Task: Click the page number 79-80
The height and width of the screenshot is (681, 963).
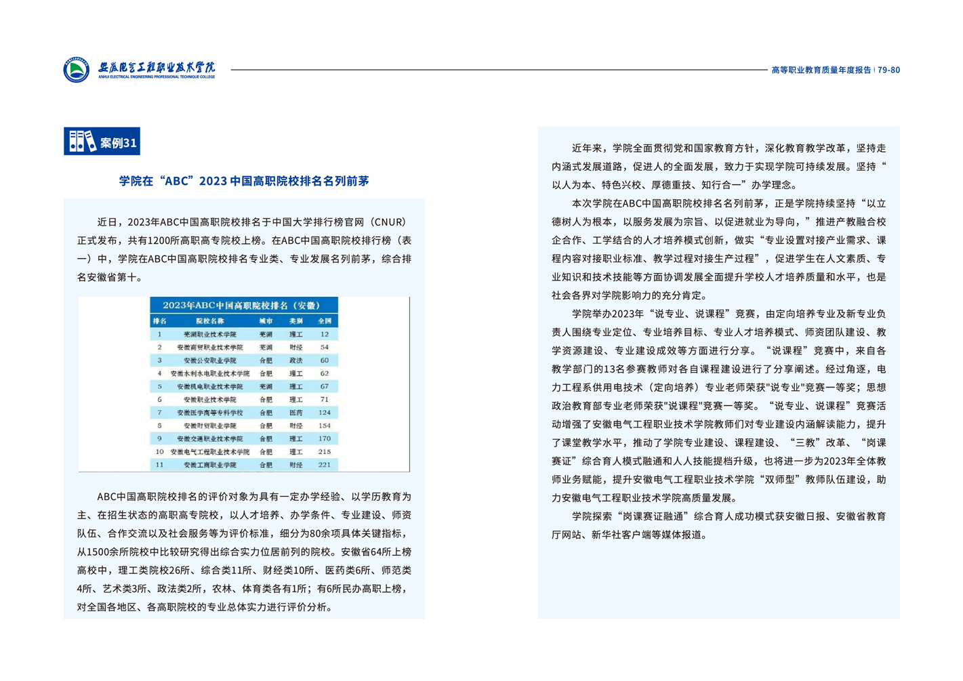Action: pyautogui.click(x=888, y=70)
